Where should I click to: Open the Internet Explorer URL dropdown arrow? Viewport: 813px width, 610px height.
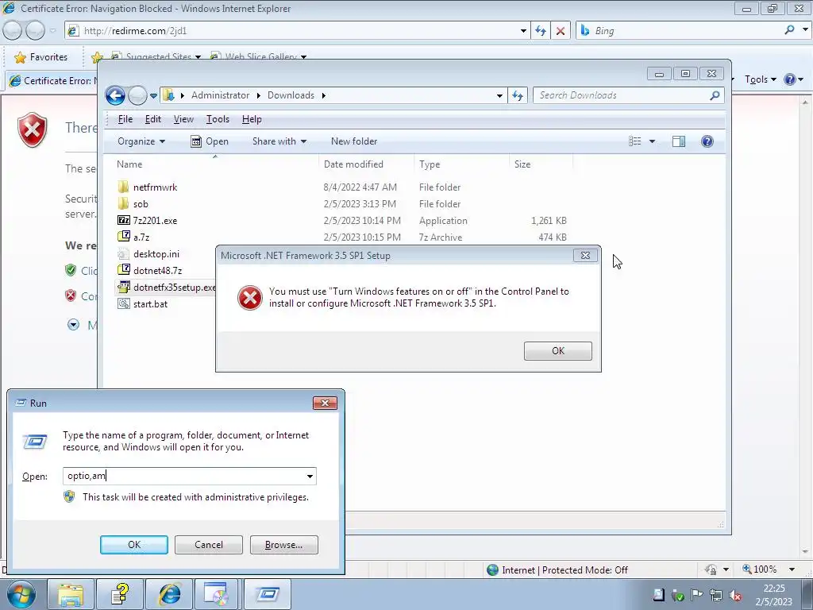click(523, 31)
